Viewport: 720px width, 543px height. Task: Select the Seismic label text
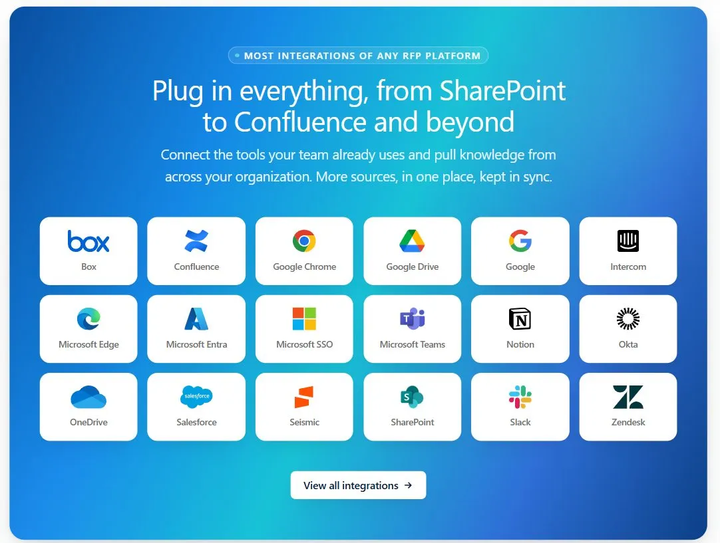[305, 423]
